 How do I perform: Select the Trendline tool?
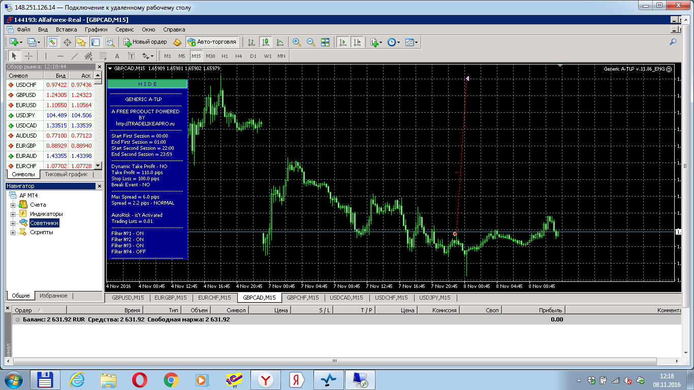tap(74, 56)
